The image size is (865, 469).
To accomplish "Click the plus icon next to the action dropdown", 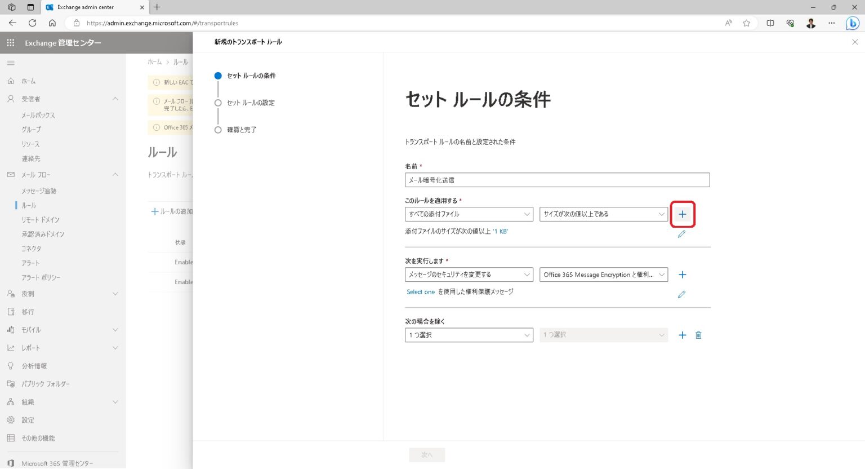I will click(x=682, y=275).
